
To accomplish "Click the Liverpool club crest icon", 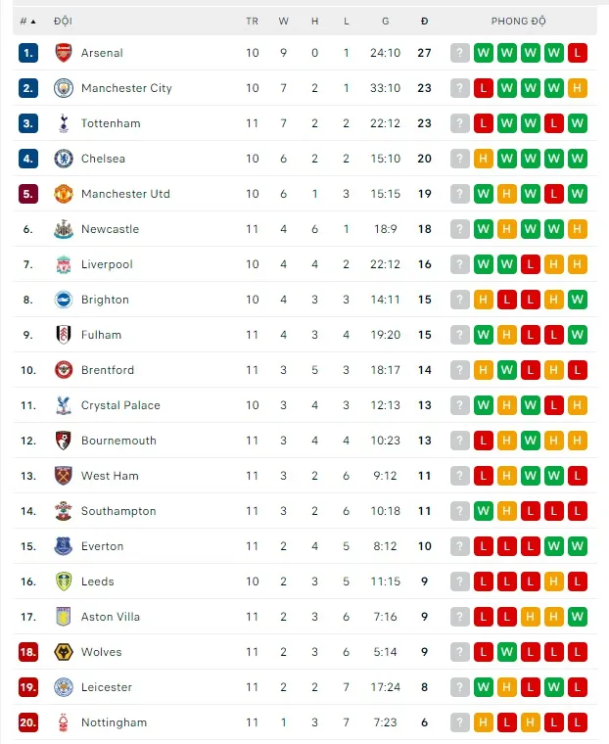I will point(64,264).
